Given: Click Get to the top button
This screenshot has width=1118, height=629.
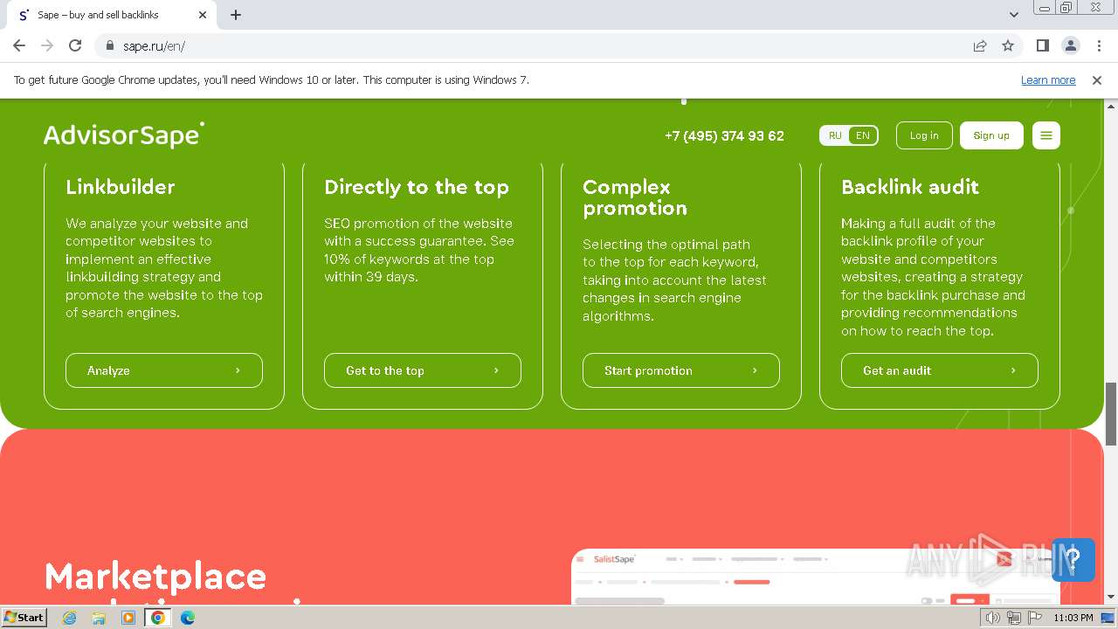Looking at the screenshot, I should click(423, 370).
